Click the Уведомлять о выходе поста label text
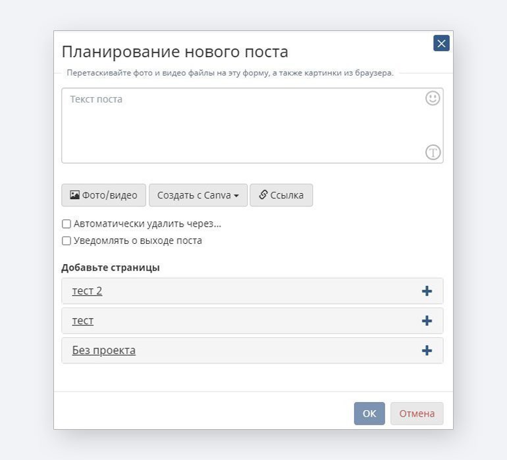This screenshot has width=507, height=460. (138, 241)
